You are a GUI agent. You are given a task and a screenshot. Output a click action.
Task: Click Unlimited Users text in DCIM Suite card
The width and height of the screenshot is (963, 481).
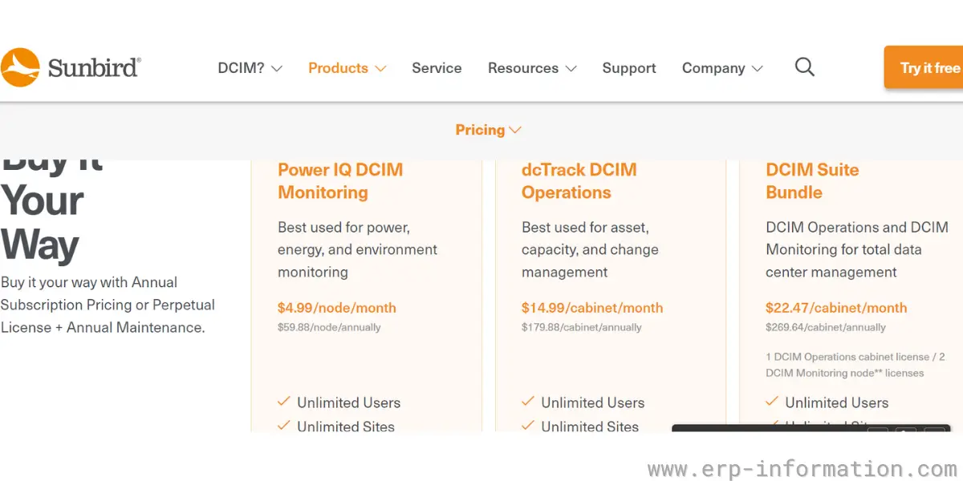point(837,402)
